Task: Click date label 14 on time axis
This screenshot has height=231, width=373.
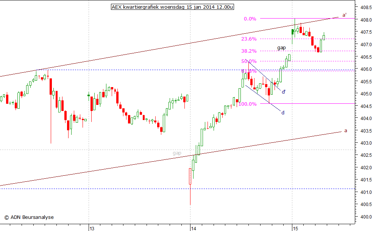Action: [x=194, y=228]
